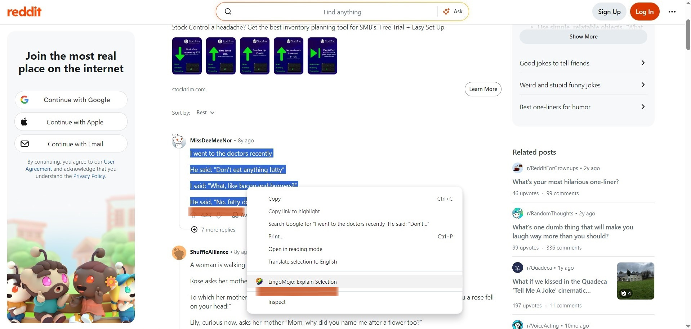This screenshot has width=691, height=329.
Task: Open ShuffleAlliance's username link
Action: point(209,252)
